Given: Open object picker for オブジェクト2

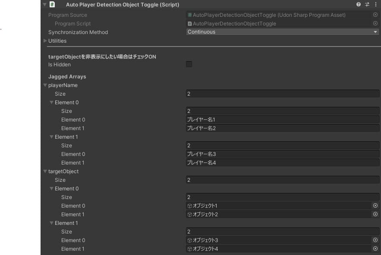Looking at the screenshot, I should click(375, 215).
